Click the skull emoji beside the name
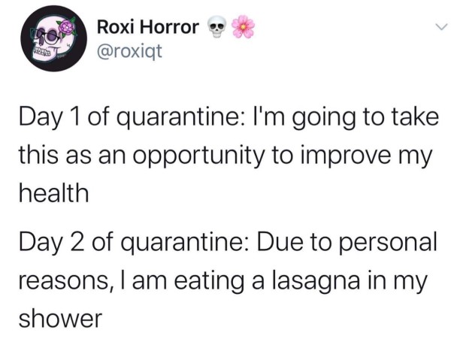Image resolution: width=451 pixels, height=342 pixels. pos(216,28)
